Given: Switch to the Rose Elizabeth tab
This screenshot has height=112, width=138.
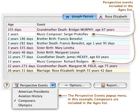Looking at the screenshot, I should (113, 16).
